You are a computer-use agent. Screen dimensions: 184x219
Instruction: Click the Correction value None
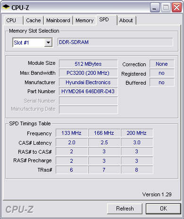162,64
